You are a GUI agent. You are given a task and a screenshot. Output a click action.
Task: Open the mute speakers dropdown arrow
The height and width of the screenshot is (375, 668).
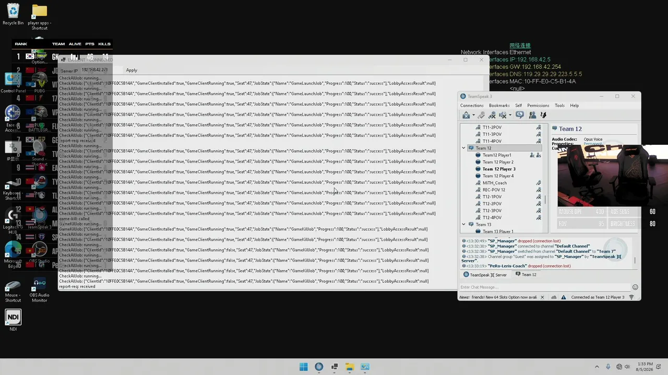click(x=510, y=116)
